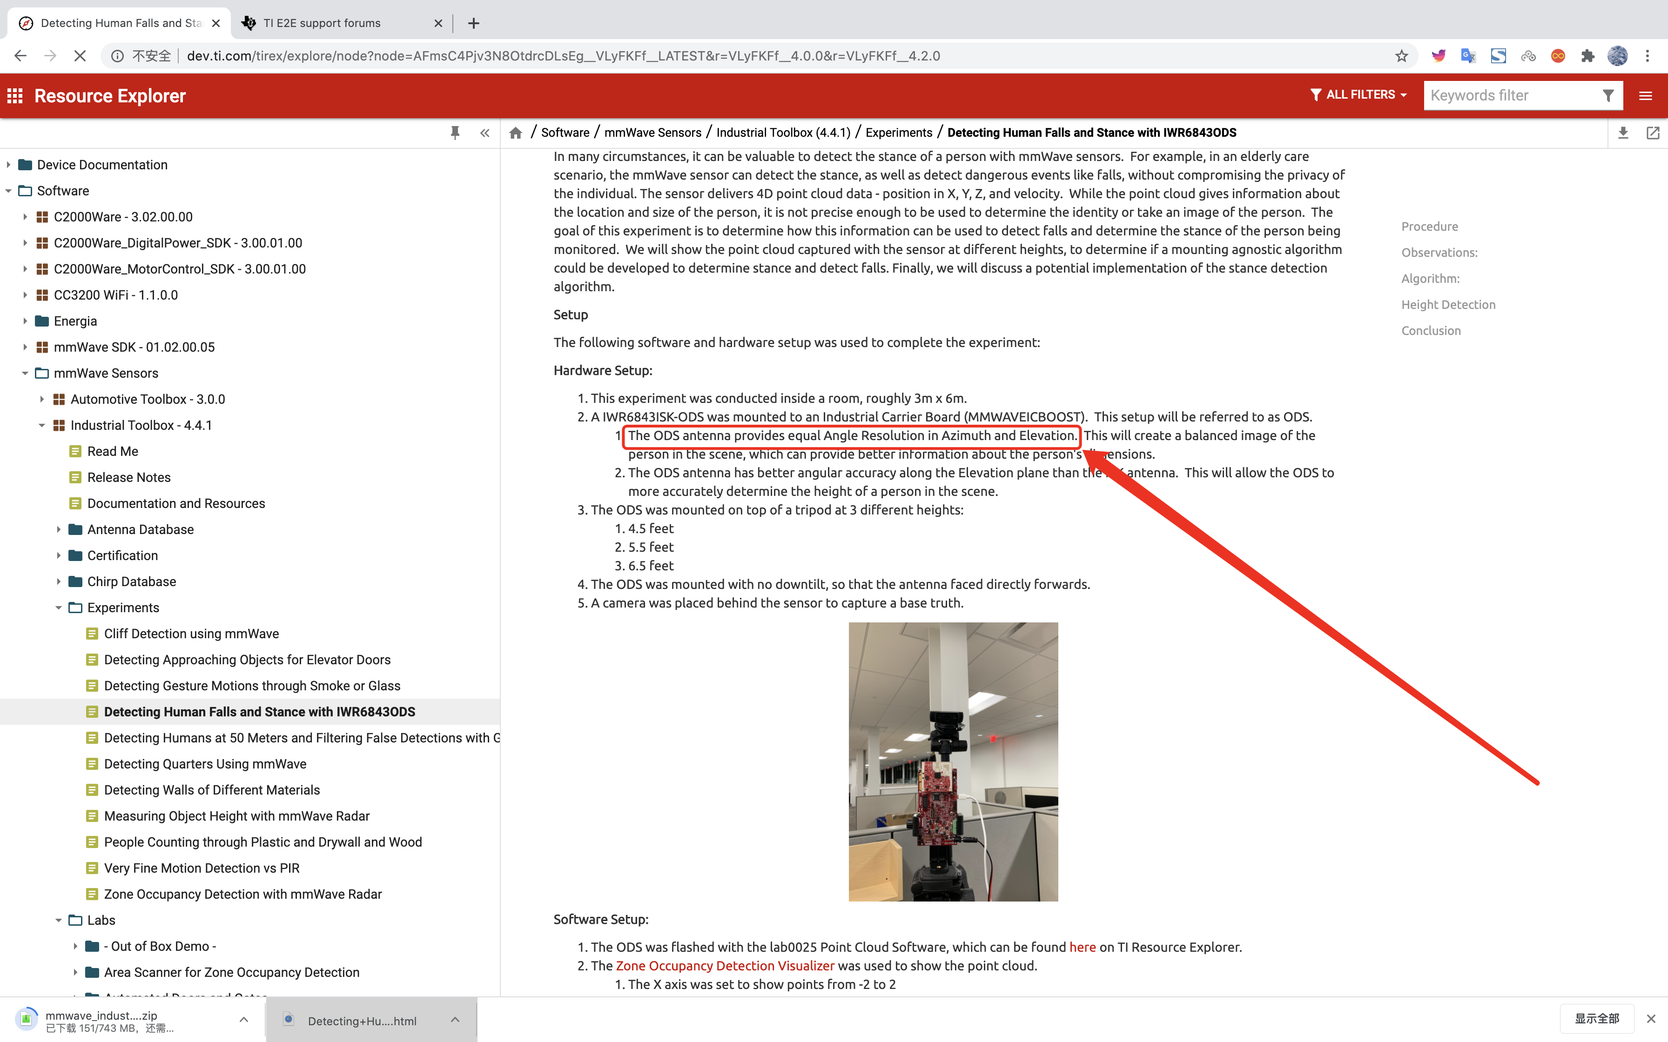Click the Experiments breadcrumb link

pyautogui.click(x=899, y=133)
